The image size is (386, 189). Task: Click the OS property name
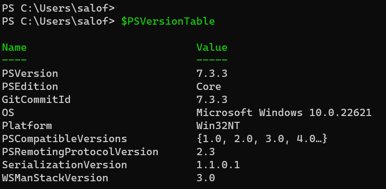tap(8, 113)
